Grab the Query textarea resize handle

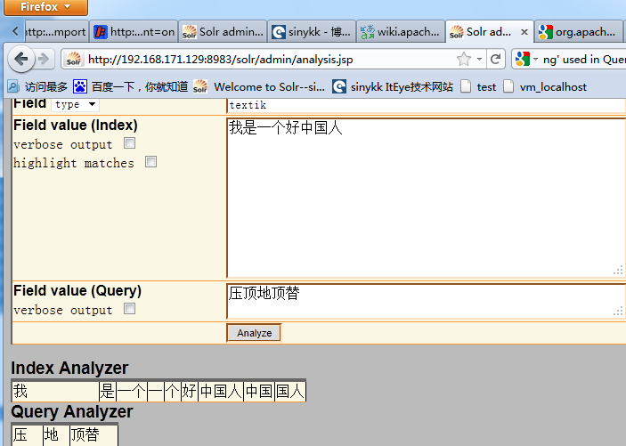click(618, 311)
